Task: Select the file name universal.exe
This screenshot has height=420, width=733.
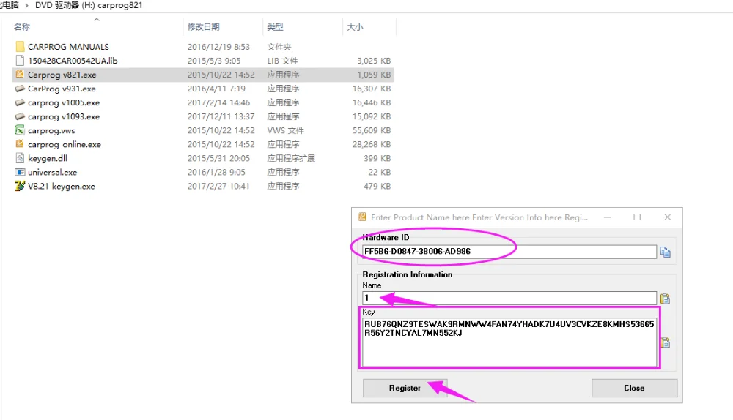Action: 52,172
